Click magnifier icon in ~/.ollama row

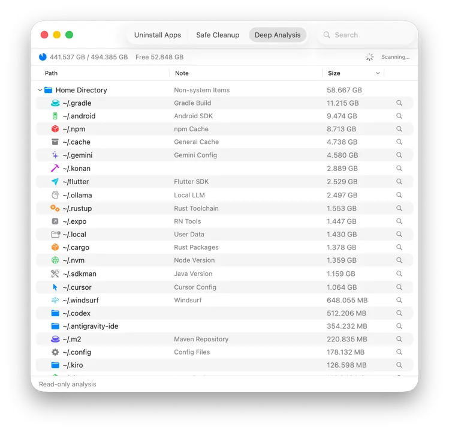click(399, 195)
